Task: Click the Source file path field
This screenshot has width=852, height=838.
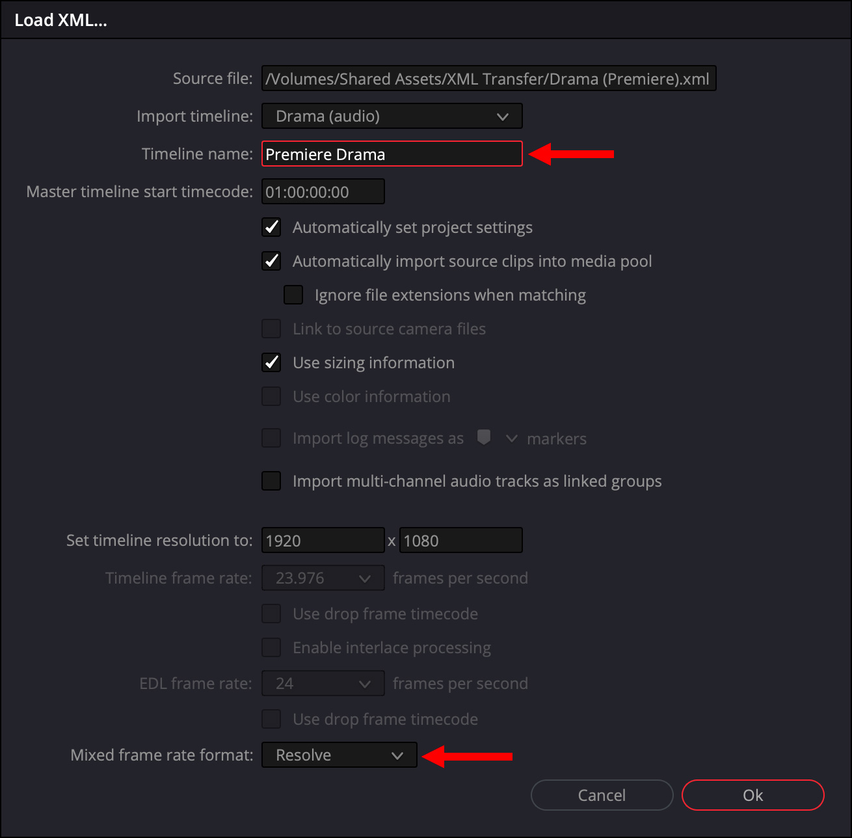Action: tap(489, 78)
